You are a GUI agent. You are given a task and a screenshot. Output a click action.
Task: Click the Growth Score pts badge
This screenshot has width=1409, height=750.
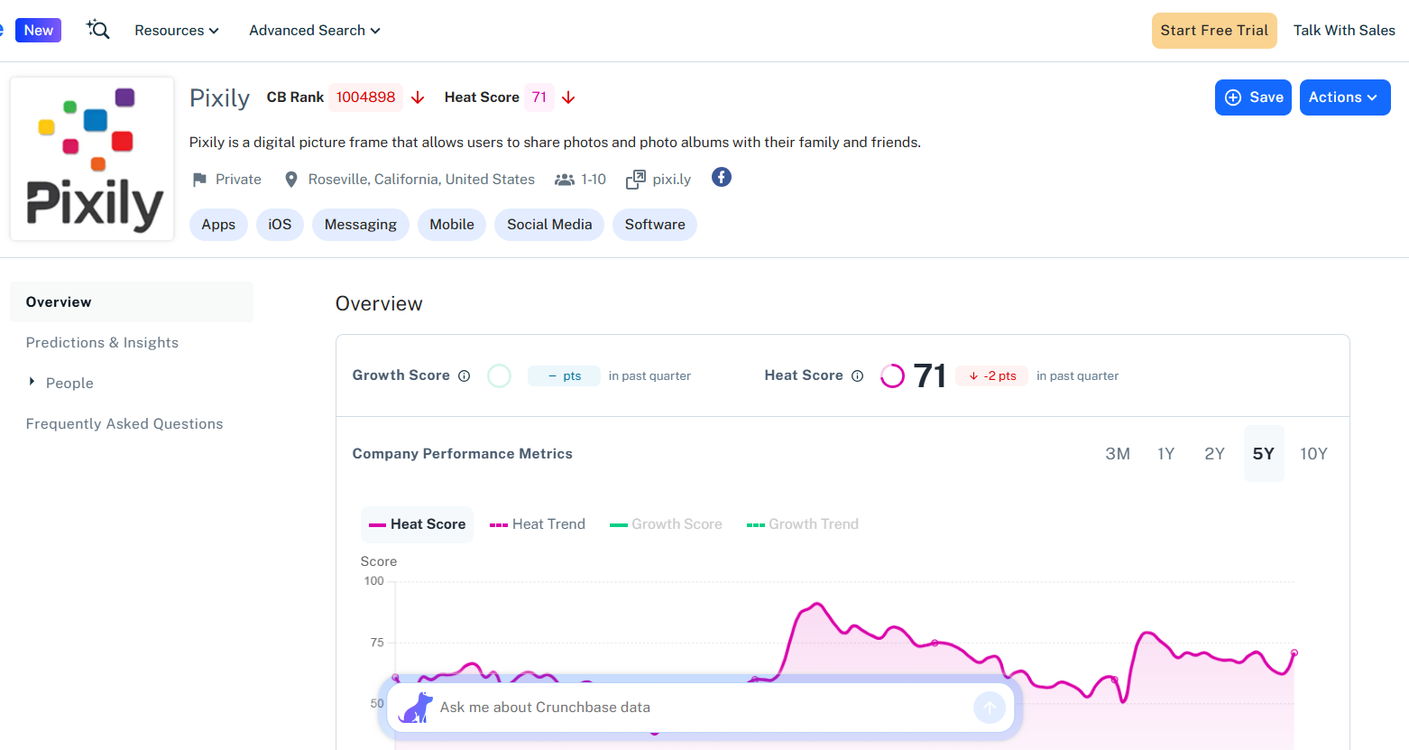tap(564, 376)
